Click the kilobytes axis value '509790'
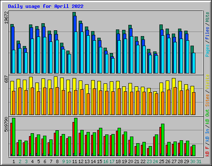Screen dimensions: 212x166 (x=6, y=124)
